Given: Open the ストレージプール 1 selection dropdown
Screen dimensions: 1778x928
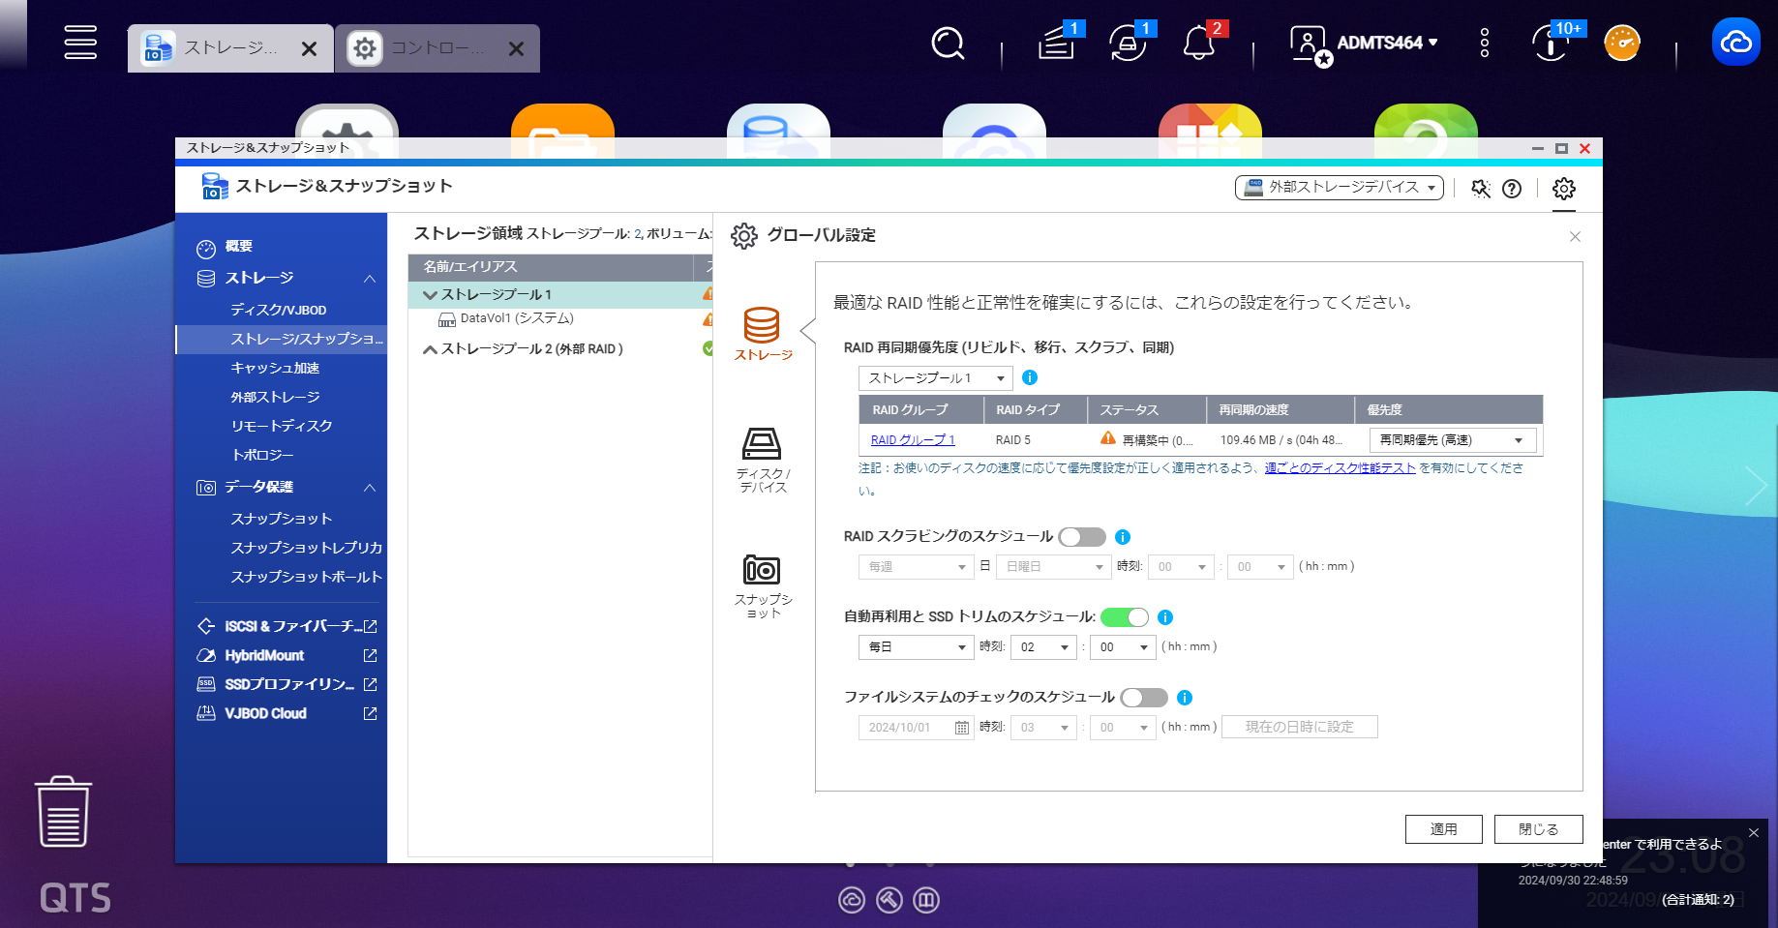Looking at the screenshot, I should pyautogui.click(x=935, y=378).
